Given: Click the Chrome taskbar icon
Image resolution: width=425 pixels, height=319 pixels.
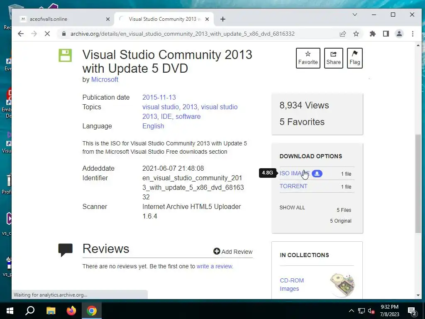Looking at the screenshot, I should click(x=92, y=311).
